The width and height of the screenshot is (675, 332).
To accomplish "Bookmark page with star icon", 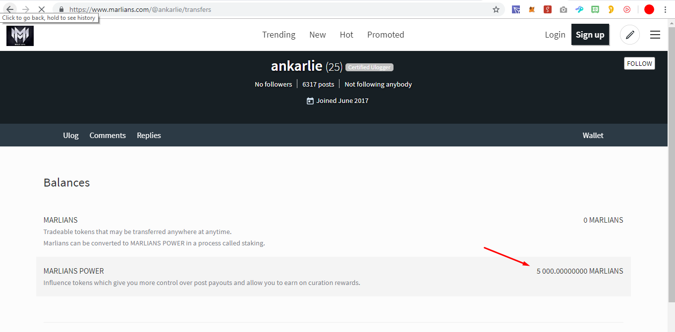I will 496,9.
